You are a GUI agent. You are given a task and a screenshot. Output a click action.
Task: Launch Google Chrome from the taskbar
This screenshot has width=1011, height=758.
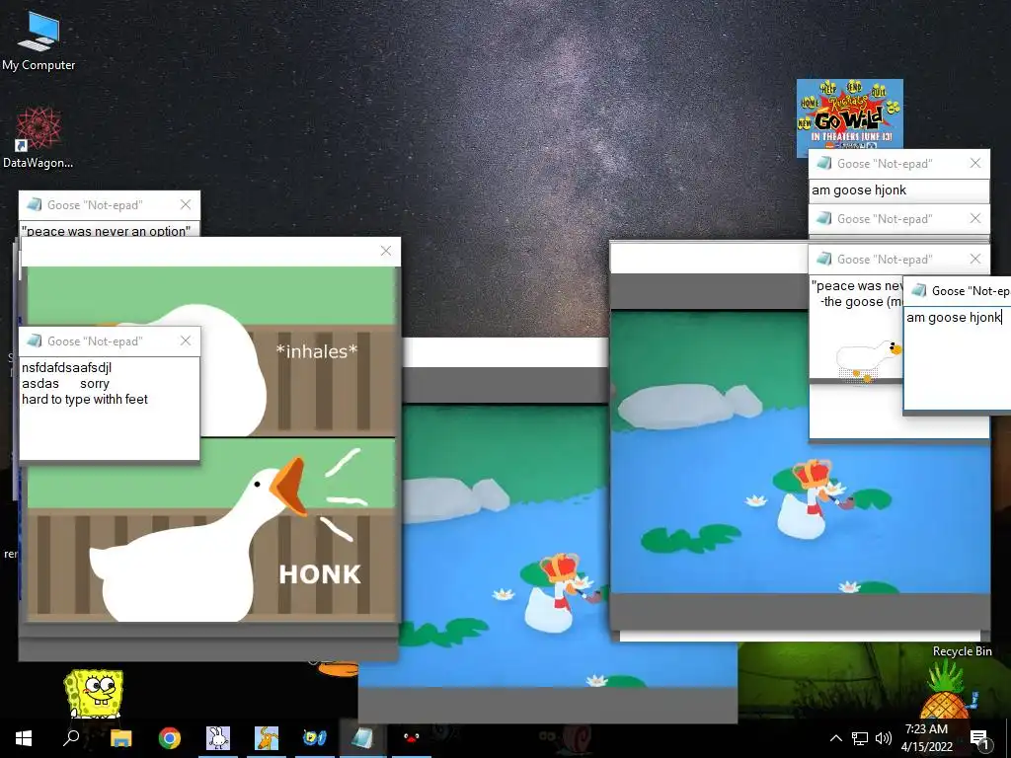point(169,738)
